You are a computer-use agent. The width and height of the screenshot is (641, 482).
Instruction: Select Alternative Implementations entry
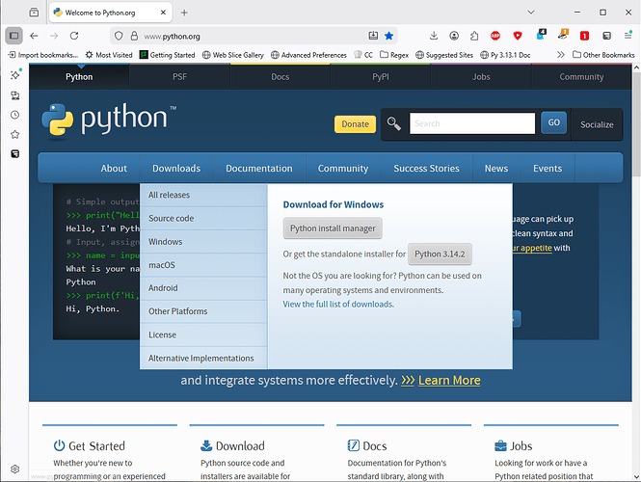203,359
